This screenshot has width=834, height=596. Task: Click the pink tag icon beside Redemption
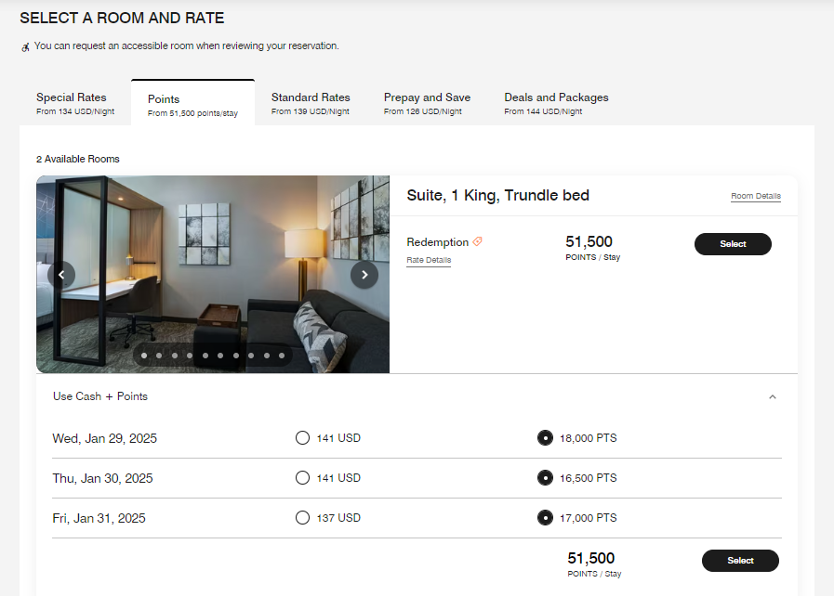tap(478, 240)
